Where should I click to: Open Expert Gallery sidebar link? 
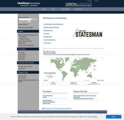pos(22,55)
